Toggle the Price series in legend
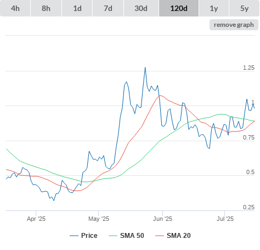The height and width of the screenshot is (250, 260). point(89,236)
